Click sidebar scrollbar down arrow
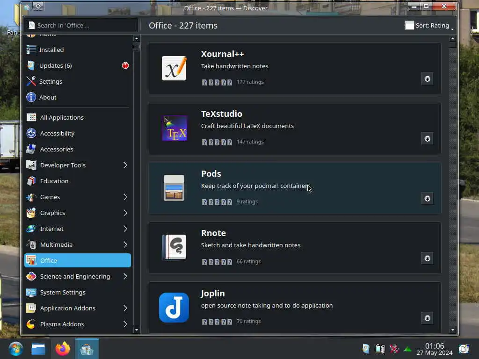The width and height of the screenshot is (479, 359). pyautogui.click(x=137, y=330)
